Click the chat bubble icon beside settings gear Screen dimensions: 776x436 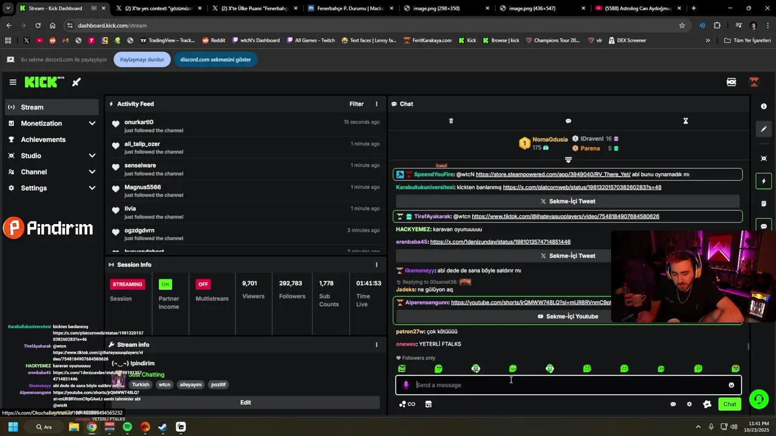coord(673,405)
